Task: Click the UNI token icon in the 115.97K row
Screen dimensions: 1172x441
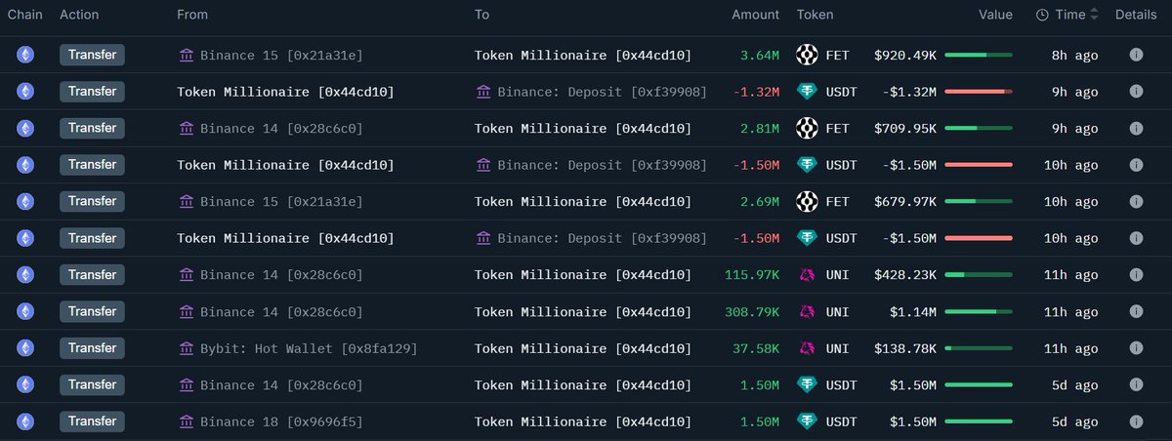Action: tap(807, 275)
